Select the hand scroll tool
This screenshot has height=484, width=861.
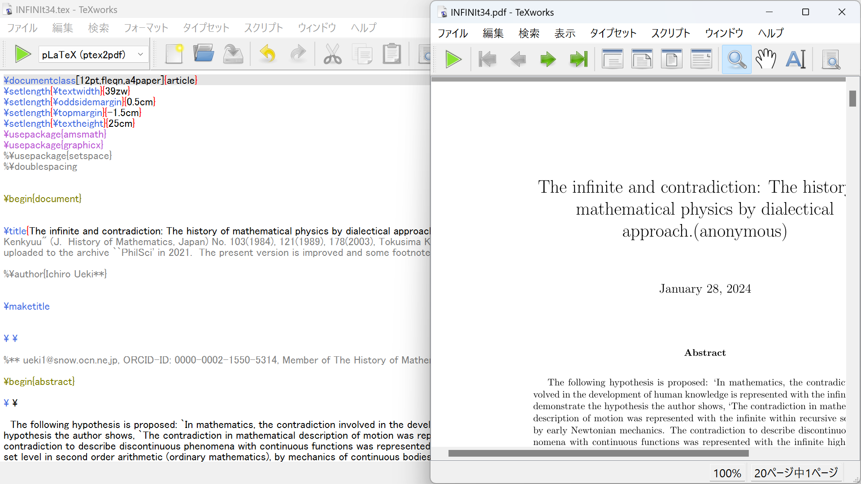tap(766, 59)
